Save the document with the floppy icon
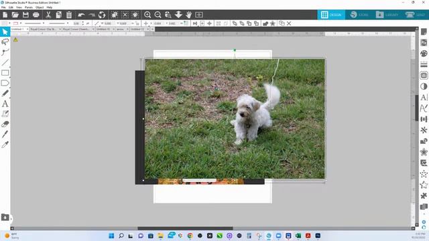The width and height of the screenshot is (429, 241). pos(25,15)
